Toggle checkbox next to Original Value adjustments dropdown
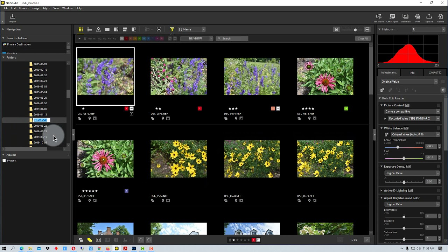Viewport: 448px width, 252px height. point(443,82)
